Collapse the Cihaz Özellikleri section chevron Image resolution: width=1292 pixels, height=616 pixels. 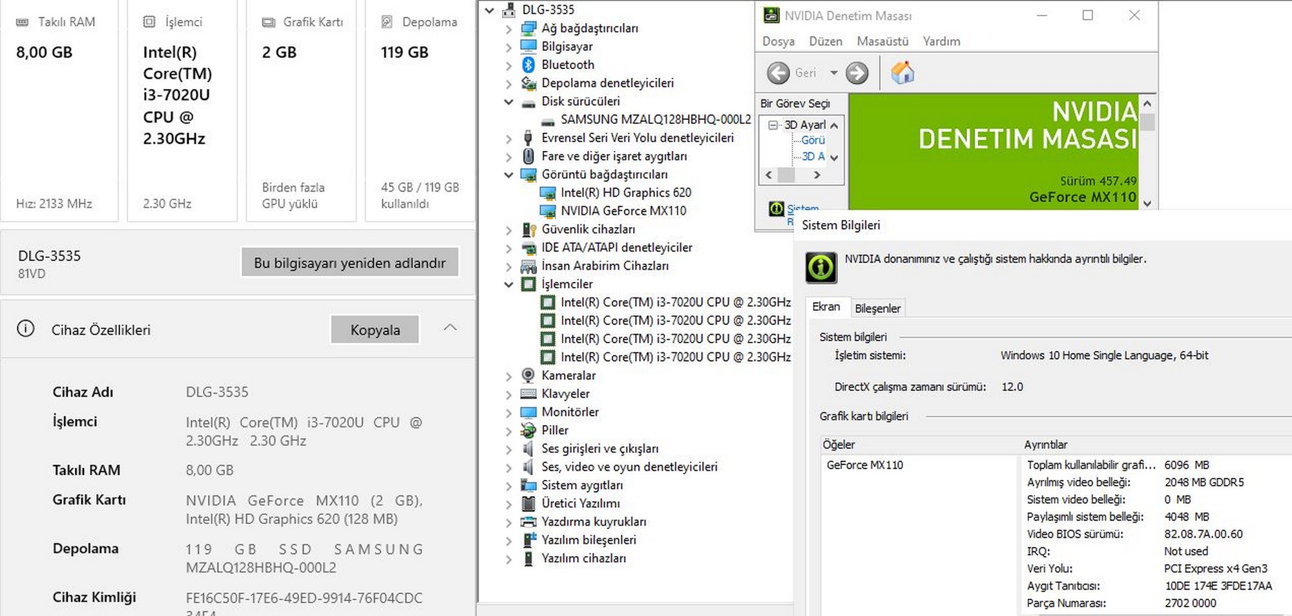tap(450, 328)
